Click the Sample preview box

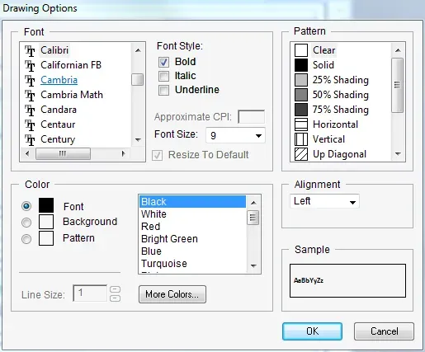point(347,280)
